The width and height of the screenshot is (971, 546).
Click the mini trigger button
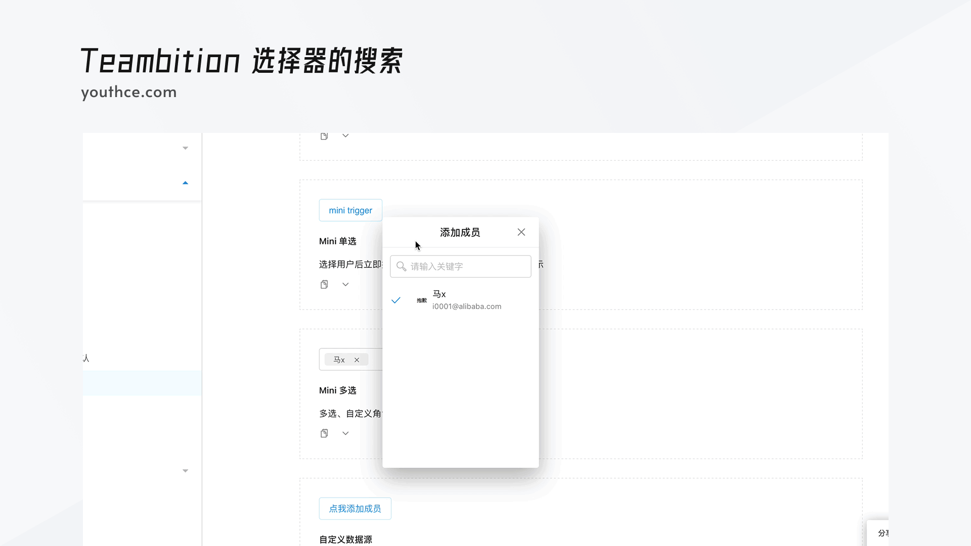click(x=350, y=210)
